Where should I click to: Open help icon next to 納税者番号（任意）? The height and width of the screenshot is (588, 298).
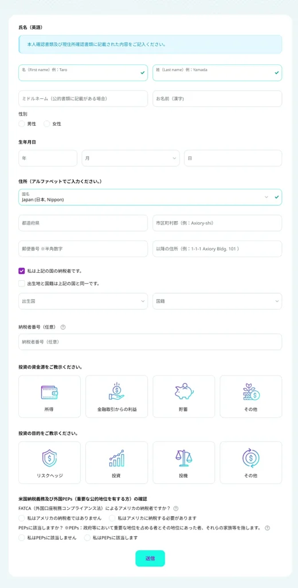(x=63, y=327)
